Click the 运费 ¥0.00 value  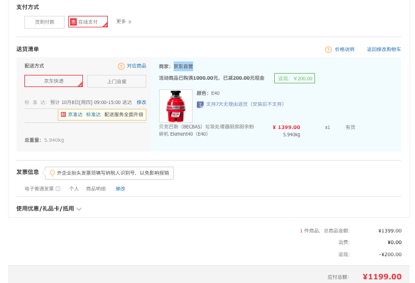394,242
